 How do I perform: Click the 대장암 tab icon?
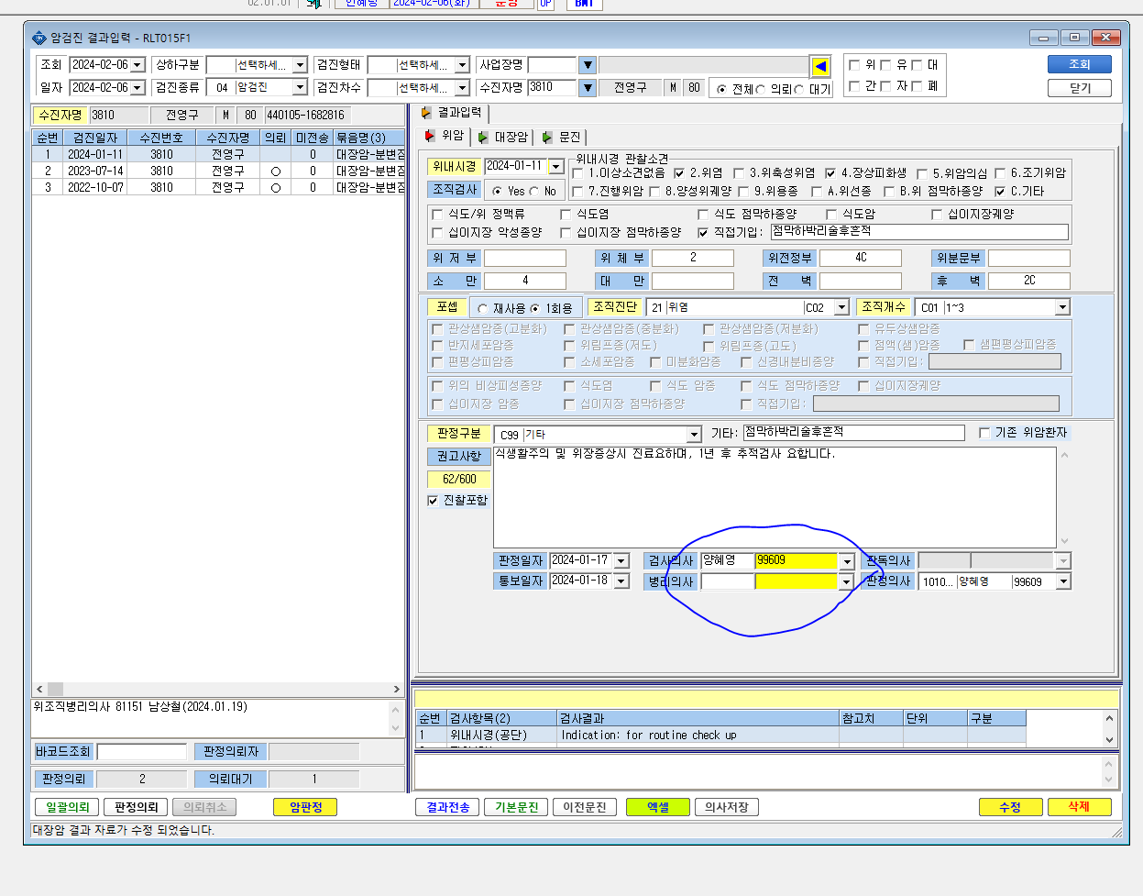[483, 137]
